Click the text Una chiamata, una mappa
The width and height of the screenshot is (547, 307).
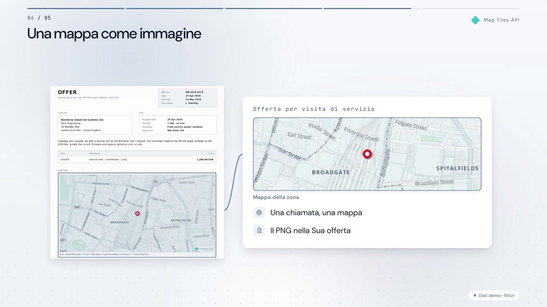[x=316, y=213]
